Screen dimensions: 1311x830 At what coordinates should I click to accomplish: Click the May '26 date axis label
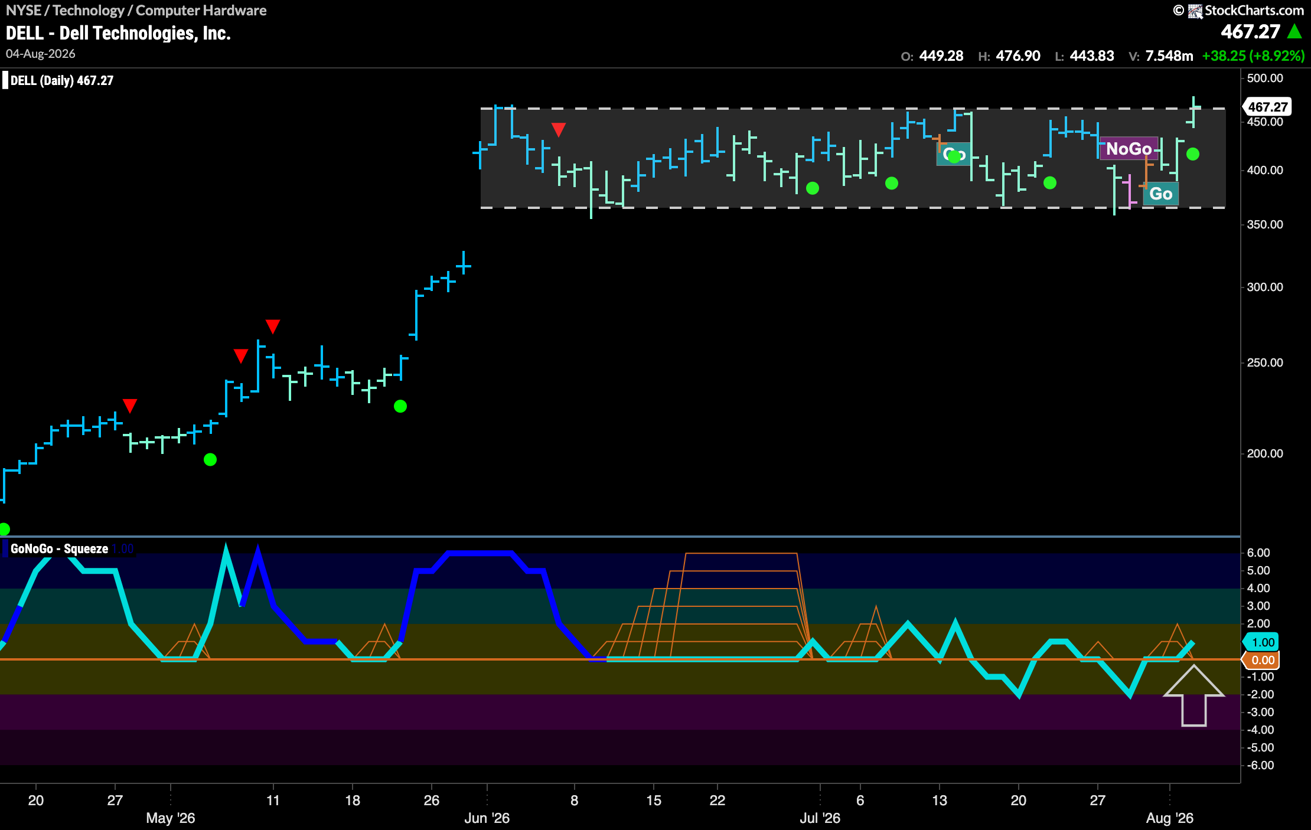tap(171, 818)
